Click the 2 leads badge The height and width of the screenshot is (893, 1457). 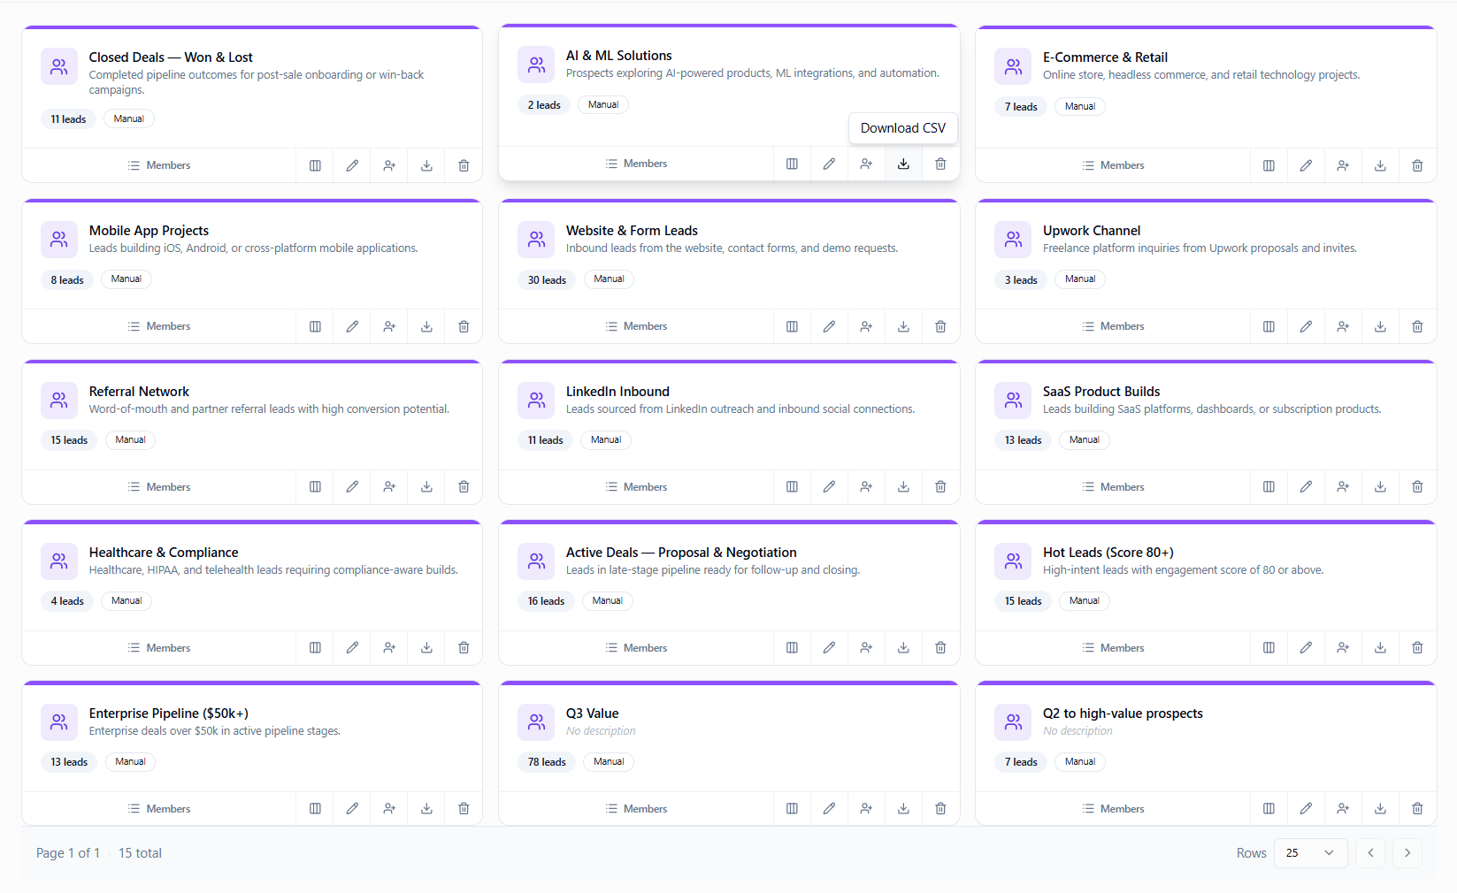(x=544, y=105)
